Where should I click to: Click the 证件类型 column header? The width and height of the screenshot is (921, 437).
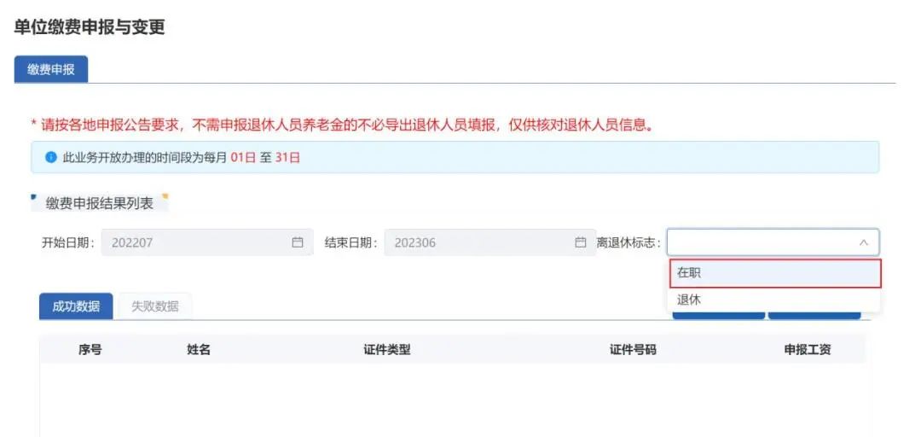coord(387,350)
